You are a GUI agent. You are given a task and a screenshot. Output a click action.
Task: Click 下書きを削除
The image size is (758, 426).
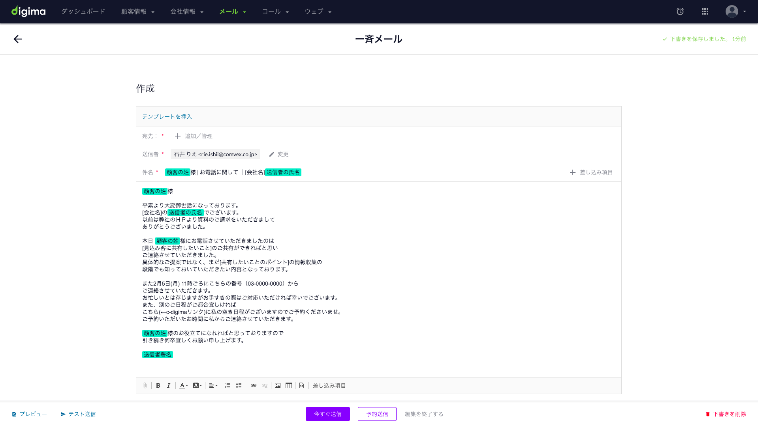726,414
